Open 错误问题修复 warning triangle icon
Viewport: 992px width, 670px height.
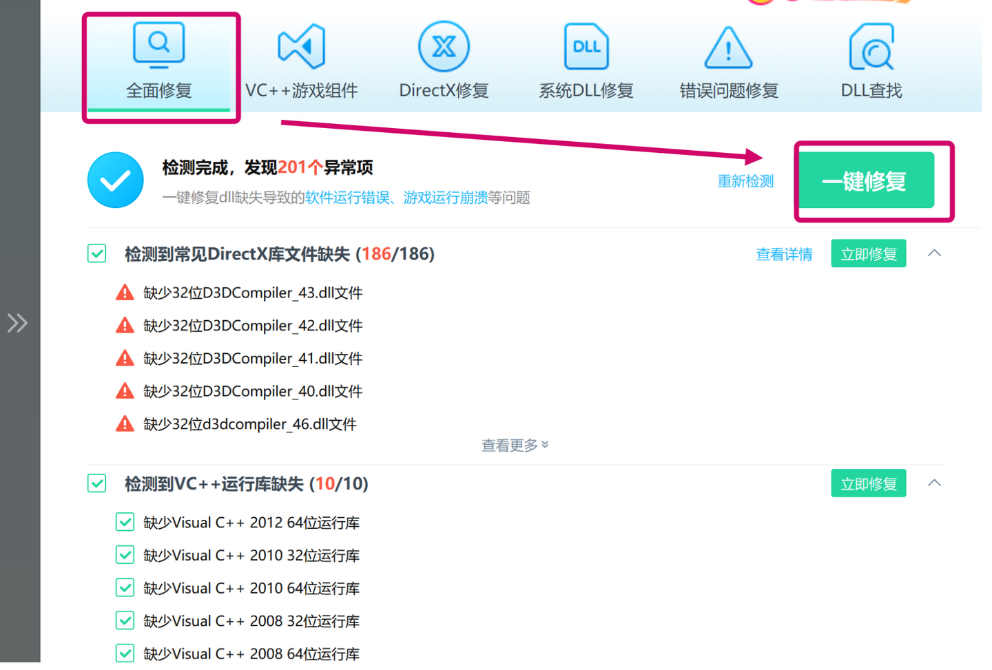pos(727,48)
